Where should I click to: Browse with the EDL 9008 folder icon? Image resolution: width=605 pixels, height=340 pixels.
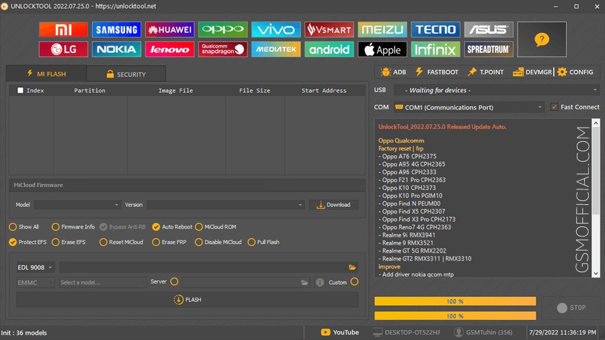click(x=352, y=267)
